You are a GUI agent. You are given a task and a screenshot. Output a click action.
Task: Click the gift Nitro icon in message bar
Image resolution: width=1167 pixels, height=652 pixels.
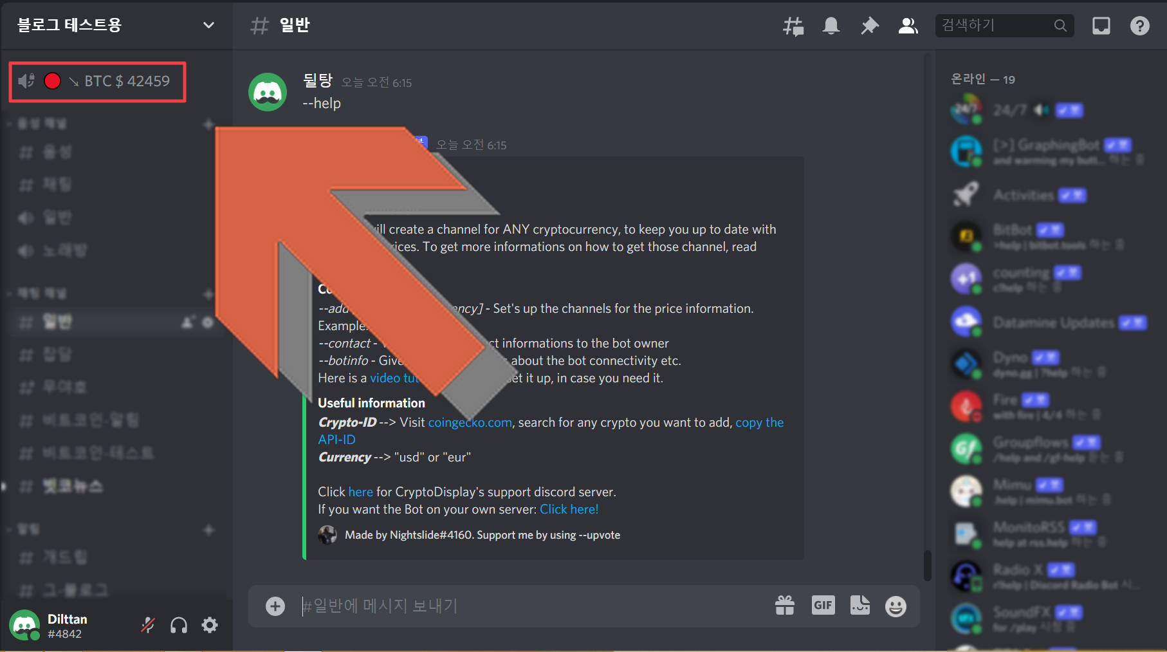(785, 606)
